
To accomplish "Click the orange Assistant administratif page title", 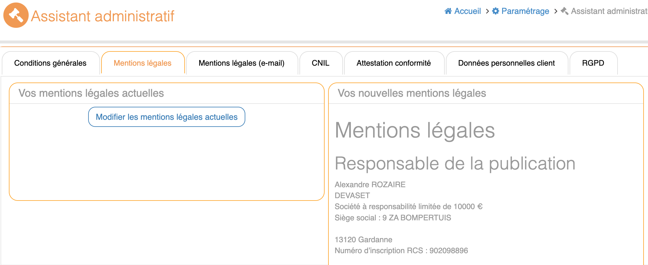I will (103, 16).
